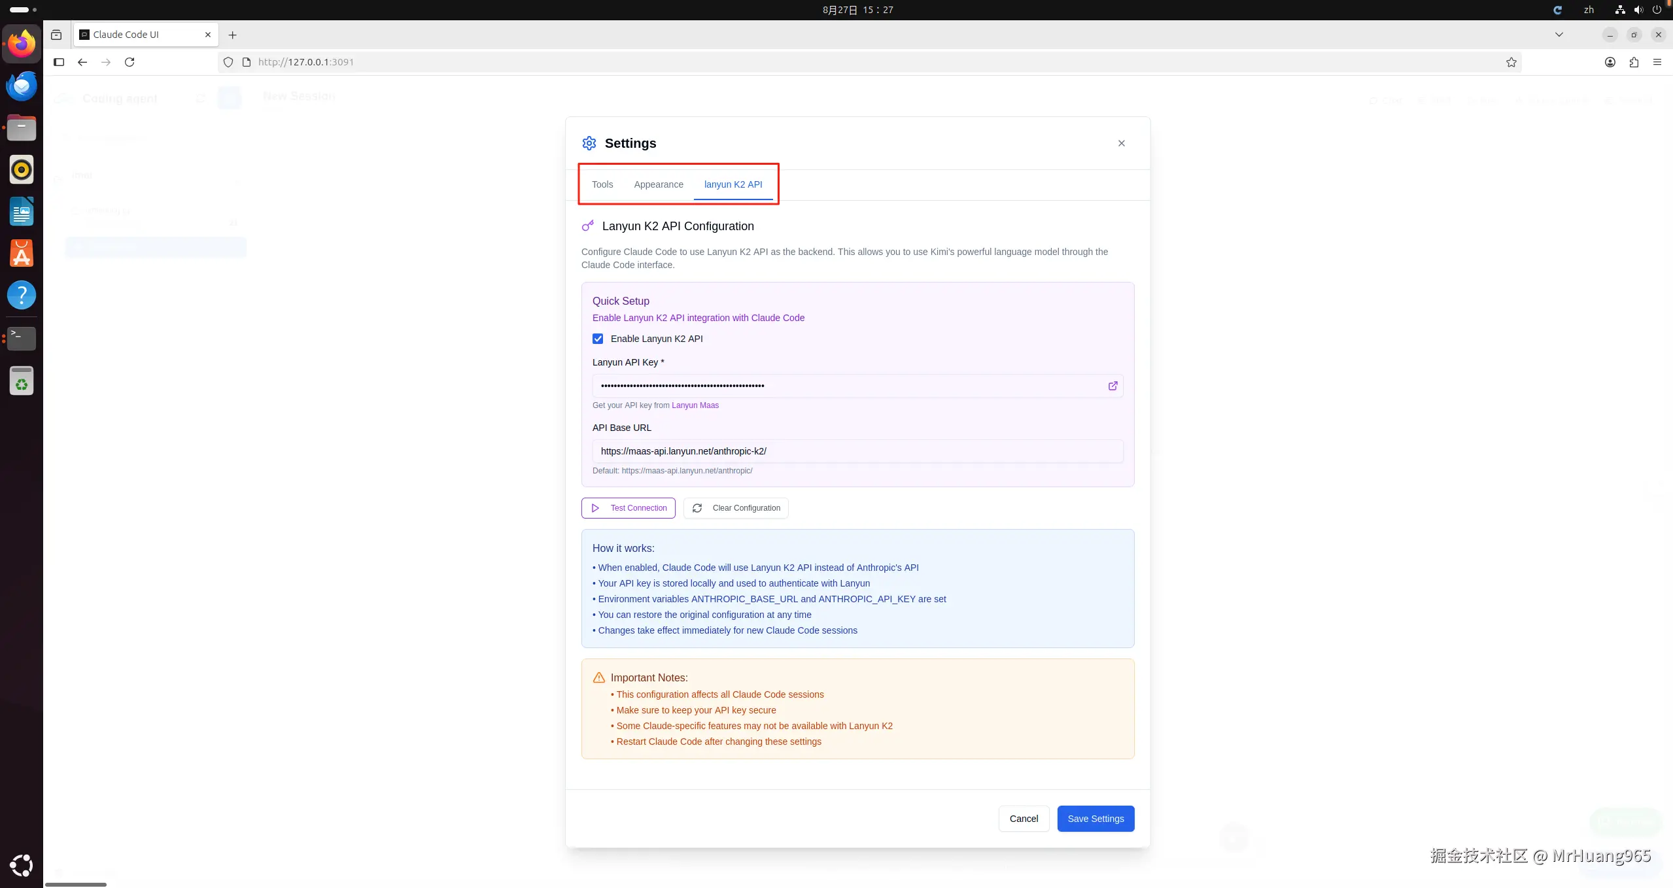Click the API Base URL field
Viewport: 1673px width, 888px height.
[857, 451]
